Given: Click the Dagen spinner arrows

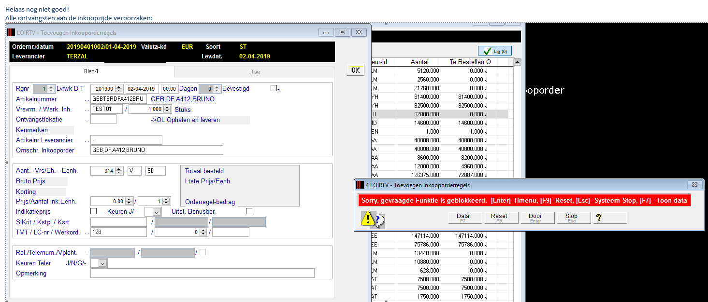Looking at the screenshot, I should click(216, 89).
